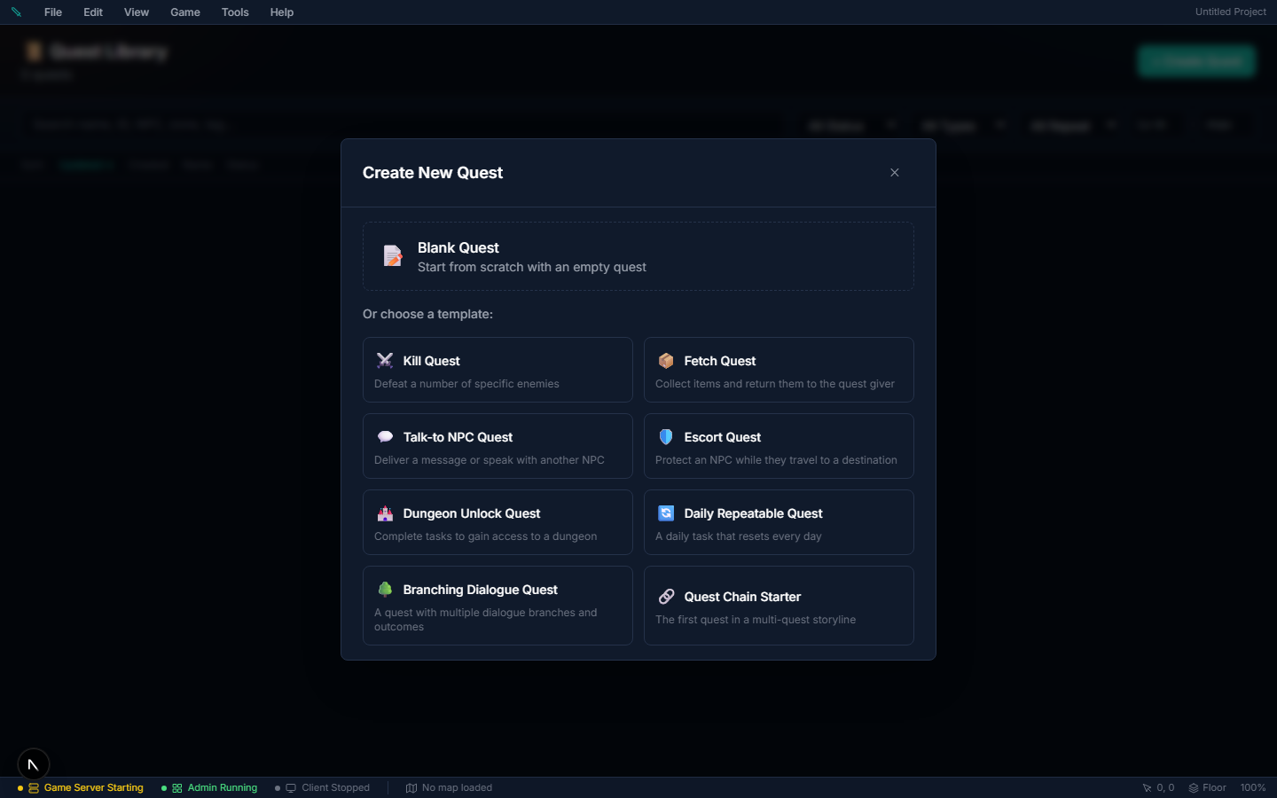The image size is (1277, 798).
Task: Click the cursor coordinates icon
Action: pos(1147,787)
